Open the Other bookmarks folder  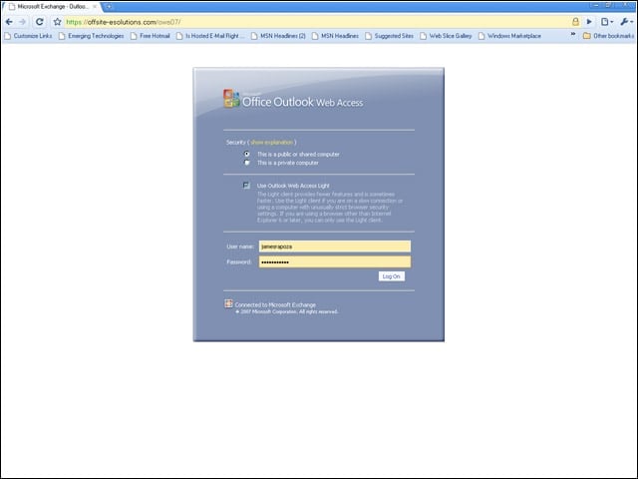pos(608,36)
